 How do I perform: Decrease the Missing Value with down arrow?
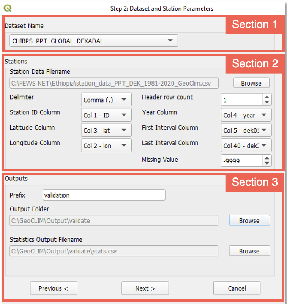267,163
